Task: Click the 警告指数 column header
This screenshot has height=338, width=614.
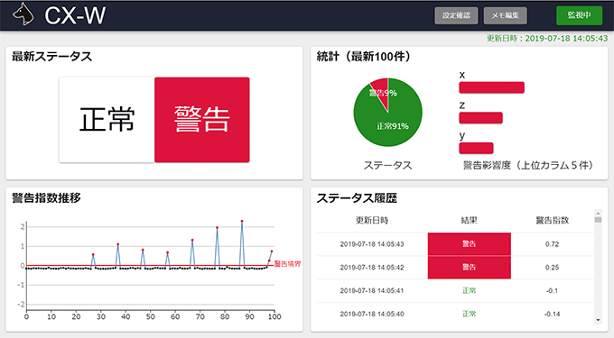Action: tap(552, 221)
